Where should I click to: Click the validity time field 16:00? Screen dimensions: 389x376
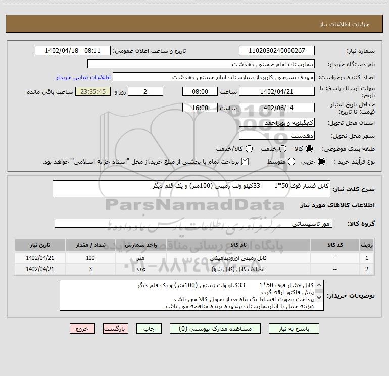point(200,108)
